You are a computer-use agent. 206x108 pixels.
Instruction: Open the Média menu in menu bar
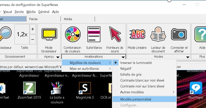pyautogui.click(x=31, y=12)
